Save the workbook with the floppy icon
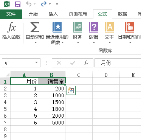Viewport: 141px width, 140px height. (18, 4)
